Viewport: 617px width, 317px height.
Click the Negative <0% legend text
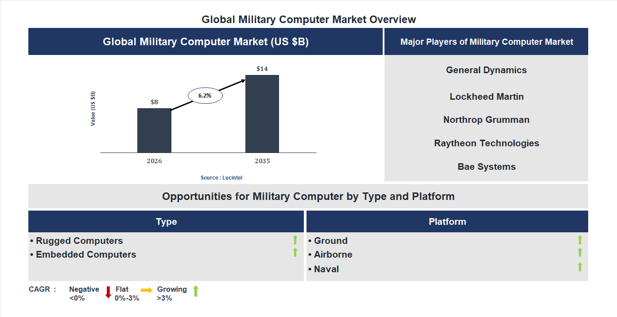click(x=84, y=294)
